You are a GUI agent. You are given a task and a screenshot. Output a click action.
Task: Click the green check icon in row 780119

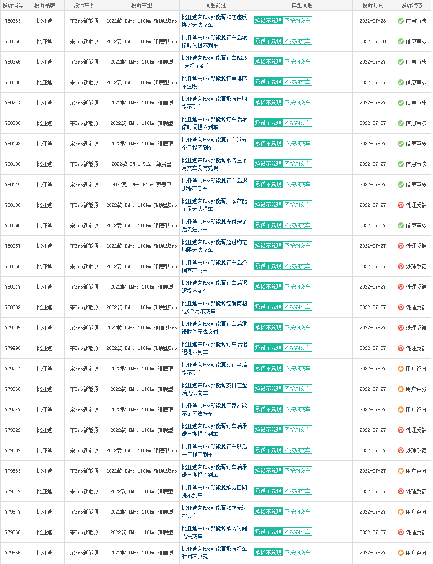coord(401,185)
